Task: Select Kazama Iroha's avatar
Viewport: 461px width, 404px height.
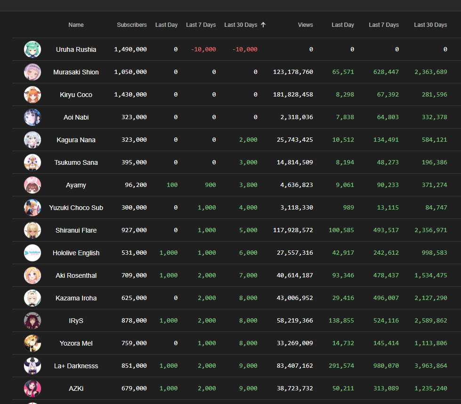Action: (32, 298)
